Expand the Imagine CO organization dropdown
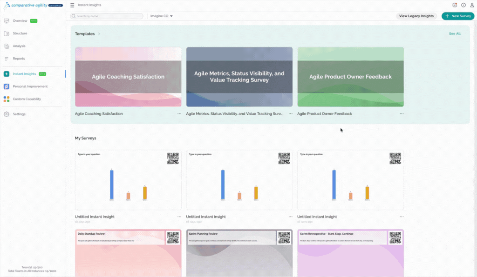477x277 pixels. (x=161, y=16)
